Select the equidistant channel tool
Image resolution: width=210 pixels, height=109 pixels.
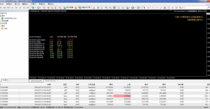pyautogui.click(x=165, y=8)
